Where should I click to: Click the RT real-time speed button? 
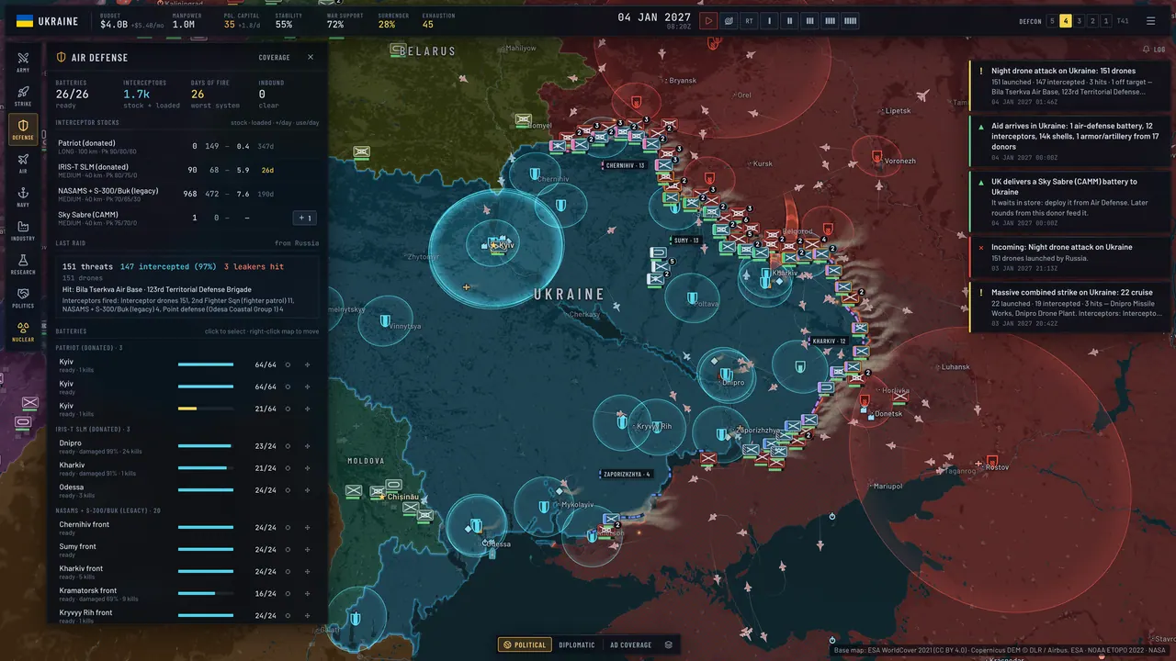[x=749, y=21]
